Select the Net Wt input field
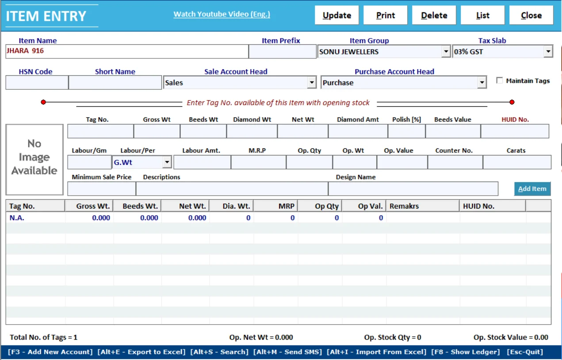 pos(303,132)
